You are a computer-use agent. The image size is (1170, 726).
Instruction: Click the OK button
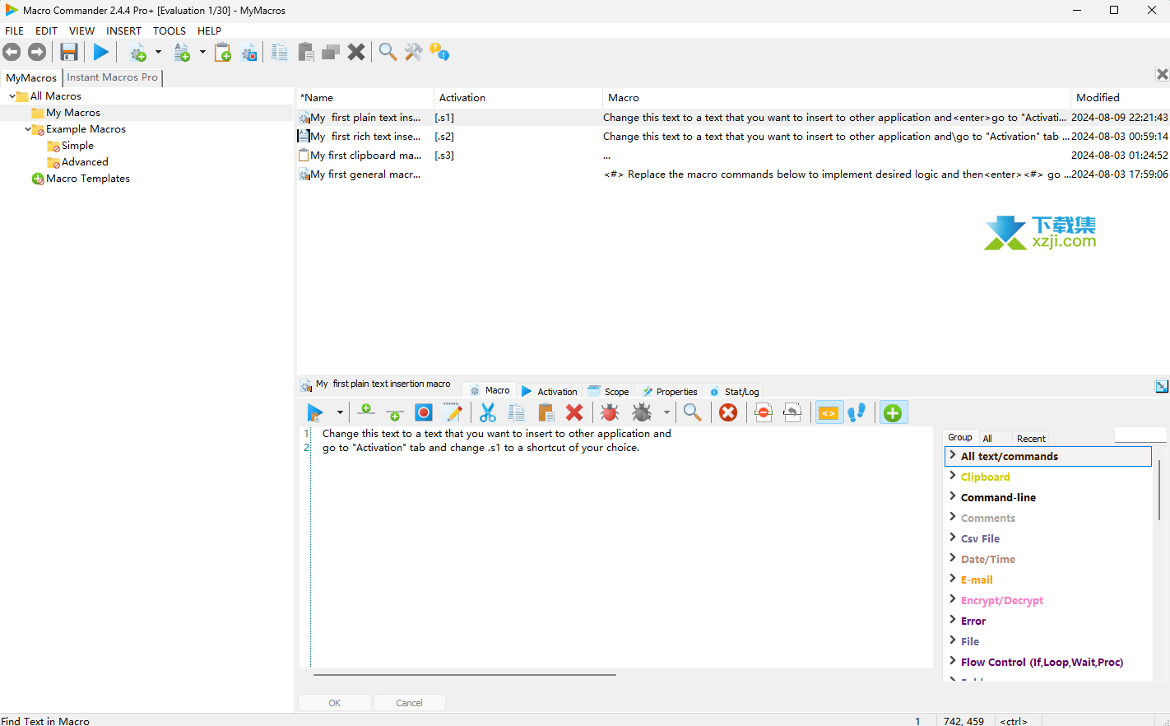[335, 703]
